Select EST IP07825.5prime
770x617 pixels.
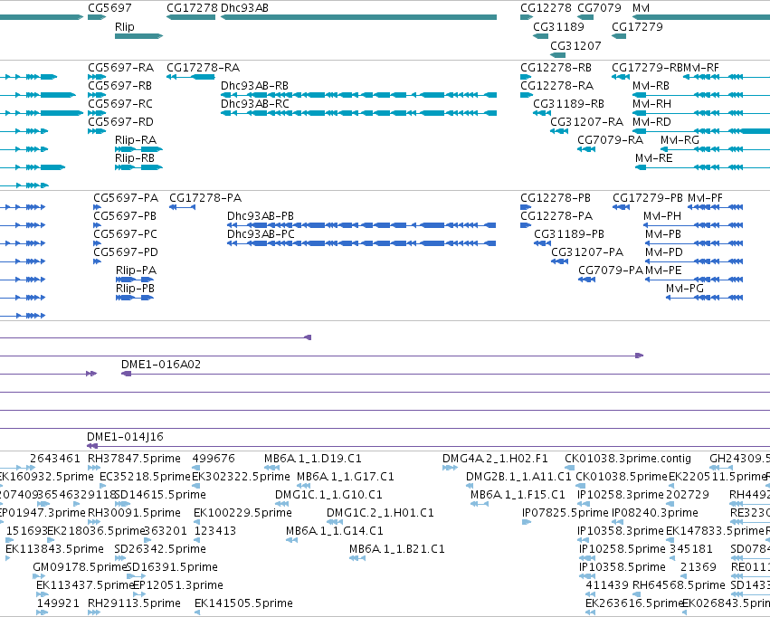(527, 522)
